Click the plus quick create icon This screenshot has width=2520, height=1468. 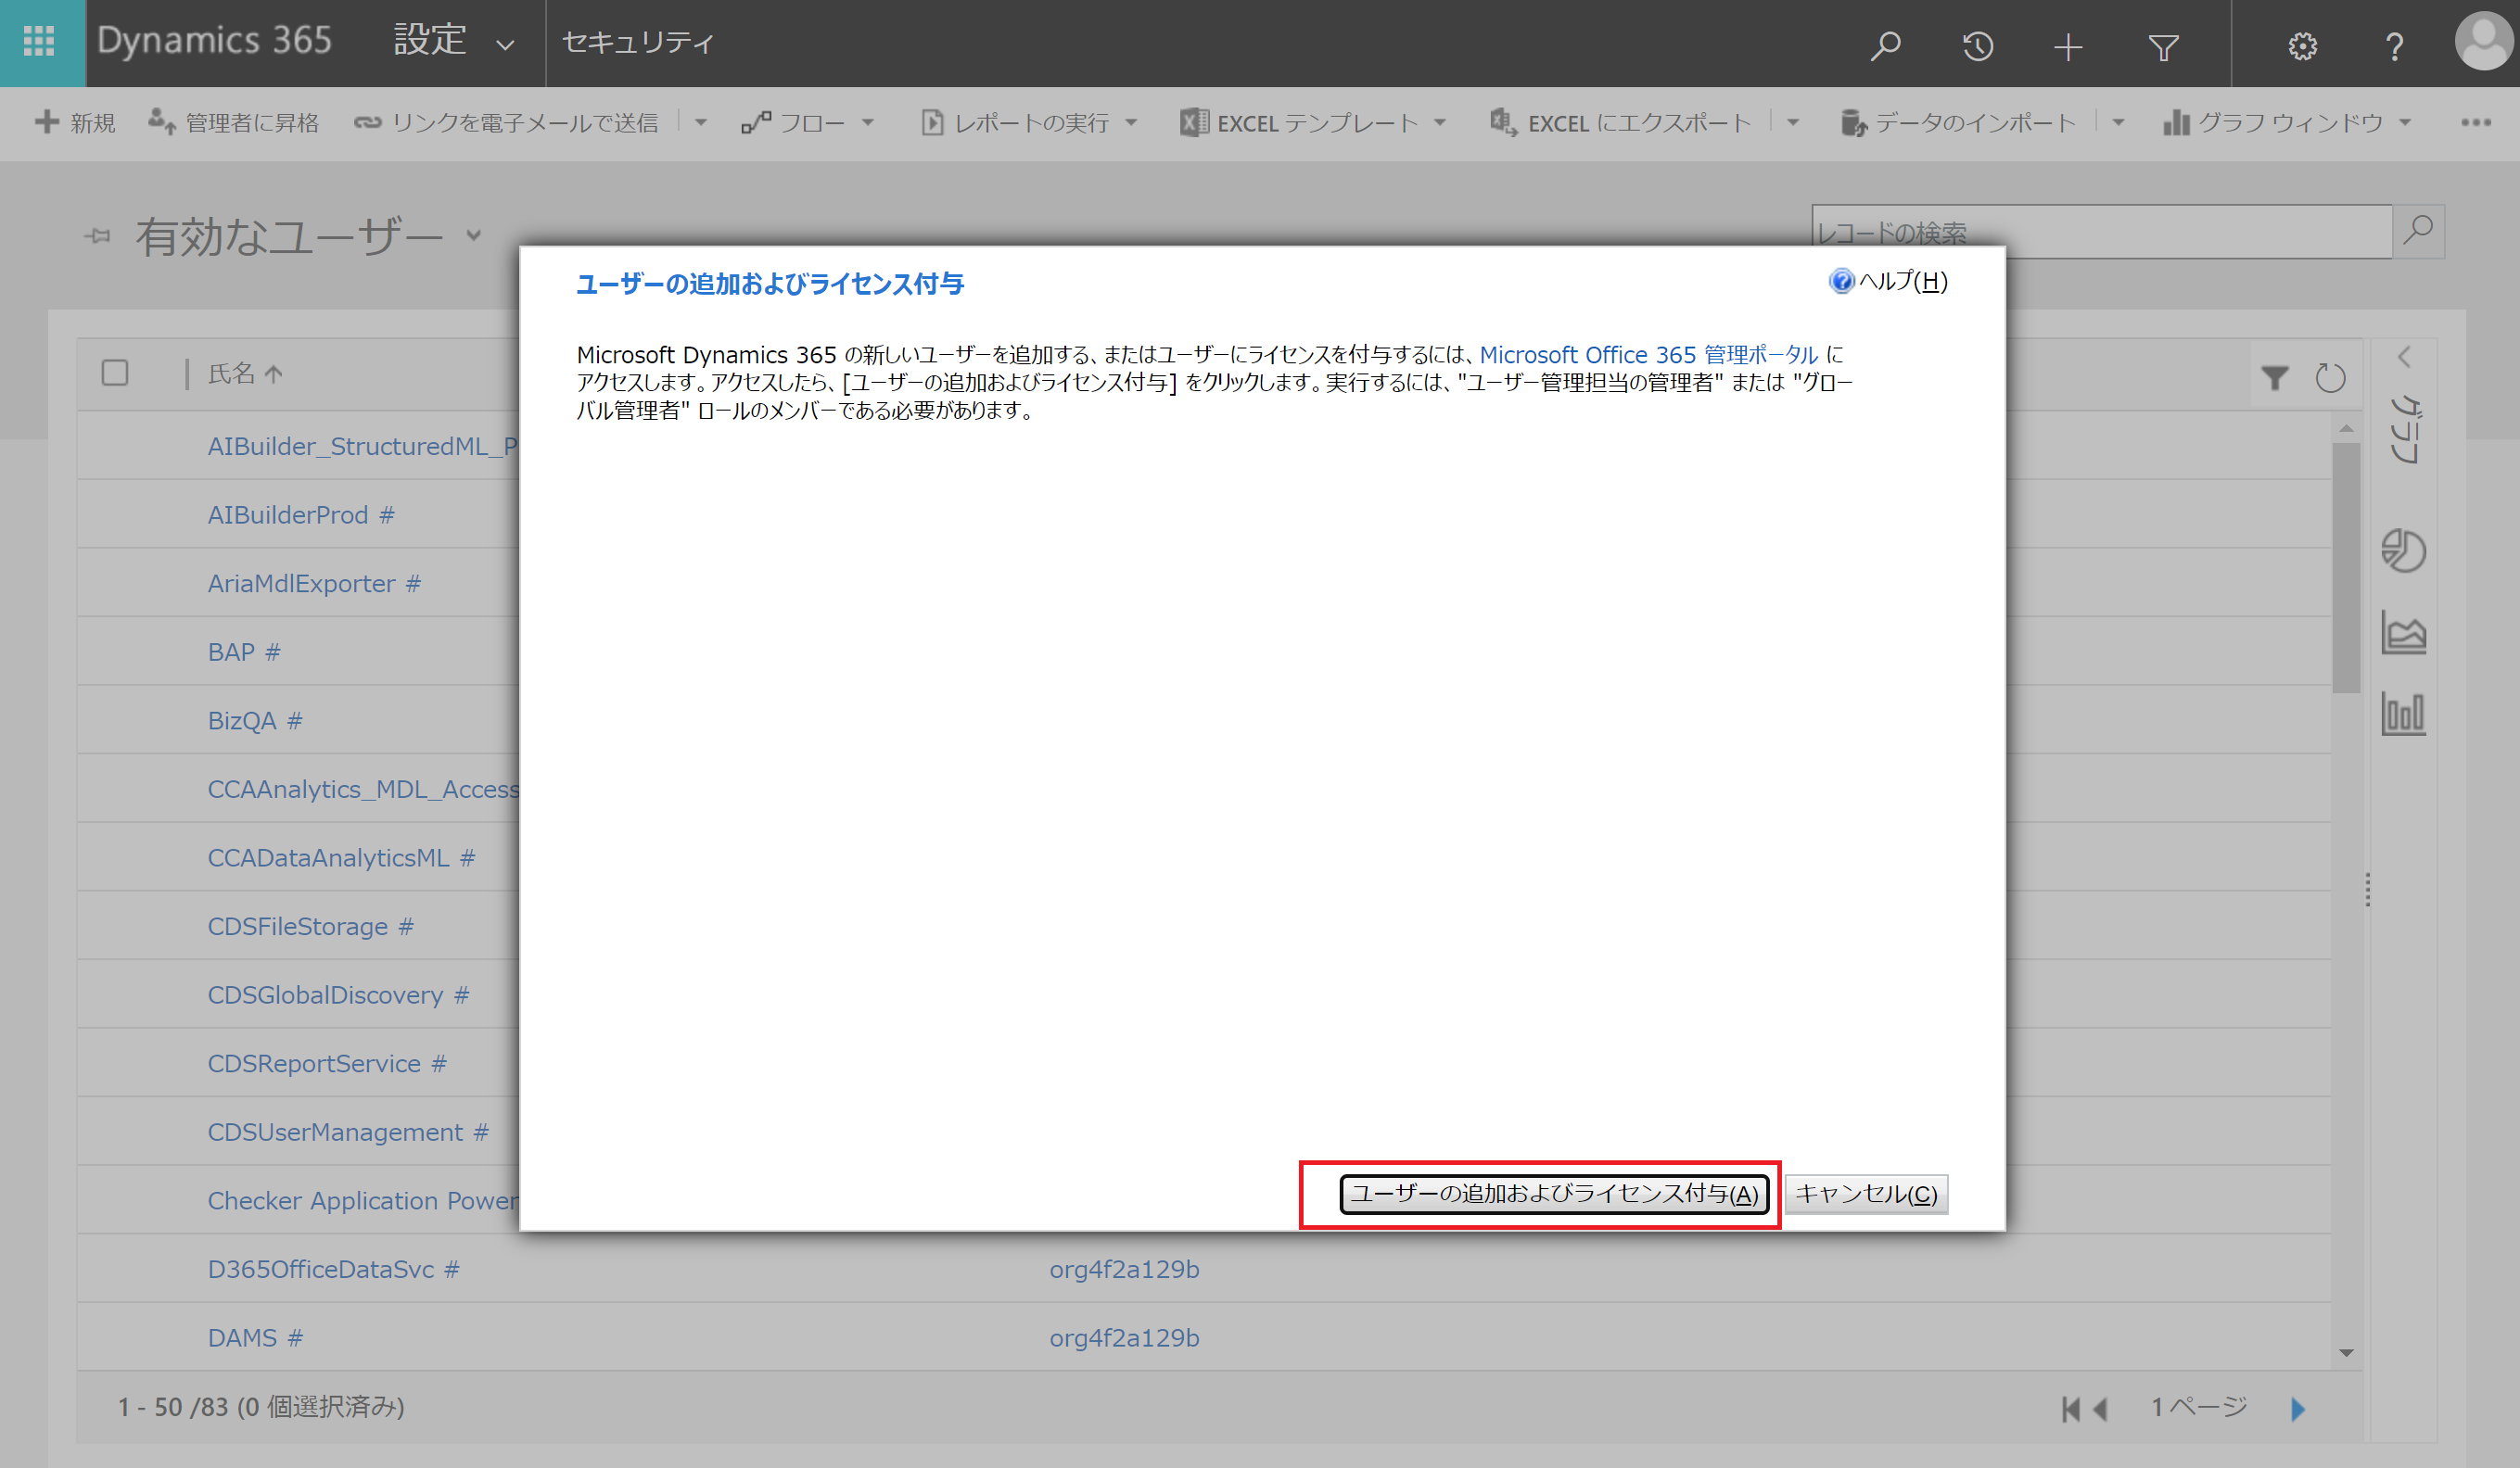coord(2068,46)
